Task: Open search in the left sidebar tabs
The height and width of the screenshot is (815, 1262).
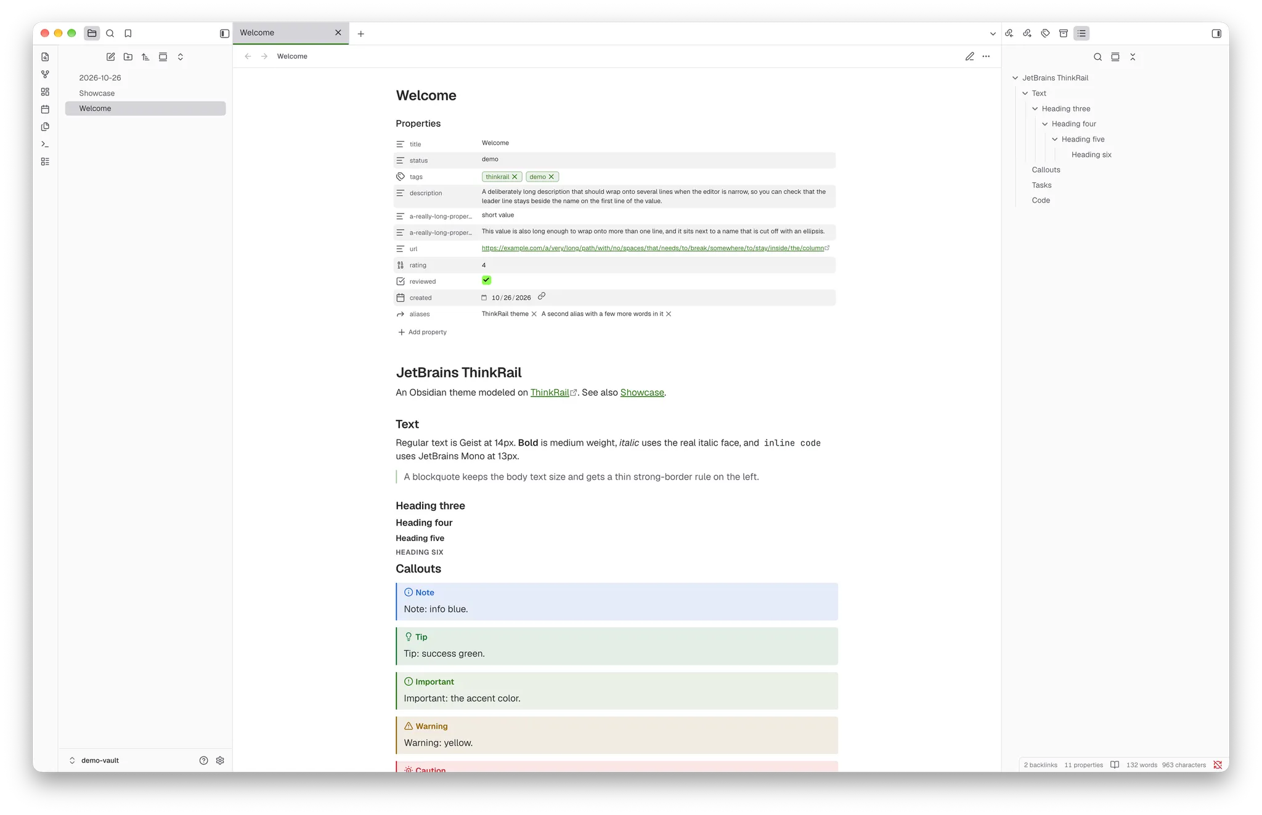Action: pos(110,33)
